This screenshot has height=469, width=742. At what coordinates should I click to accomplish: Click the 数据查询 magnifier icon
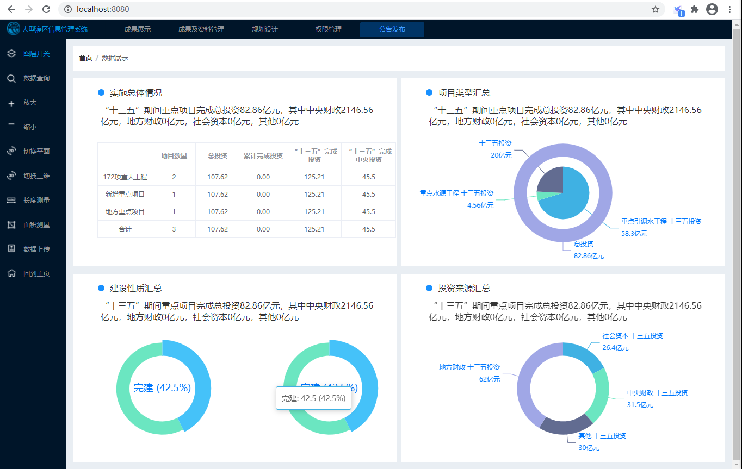(11, 78)
